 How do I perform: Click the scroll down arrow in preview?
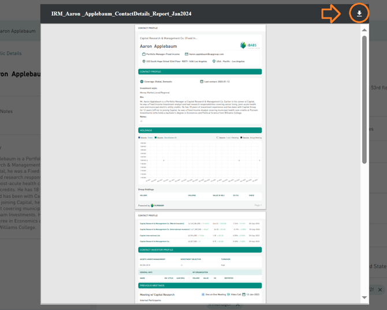click(x=364, y=297)
